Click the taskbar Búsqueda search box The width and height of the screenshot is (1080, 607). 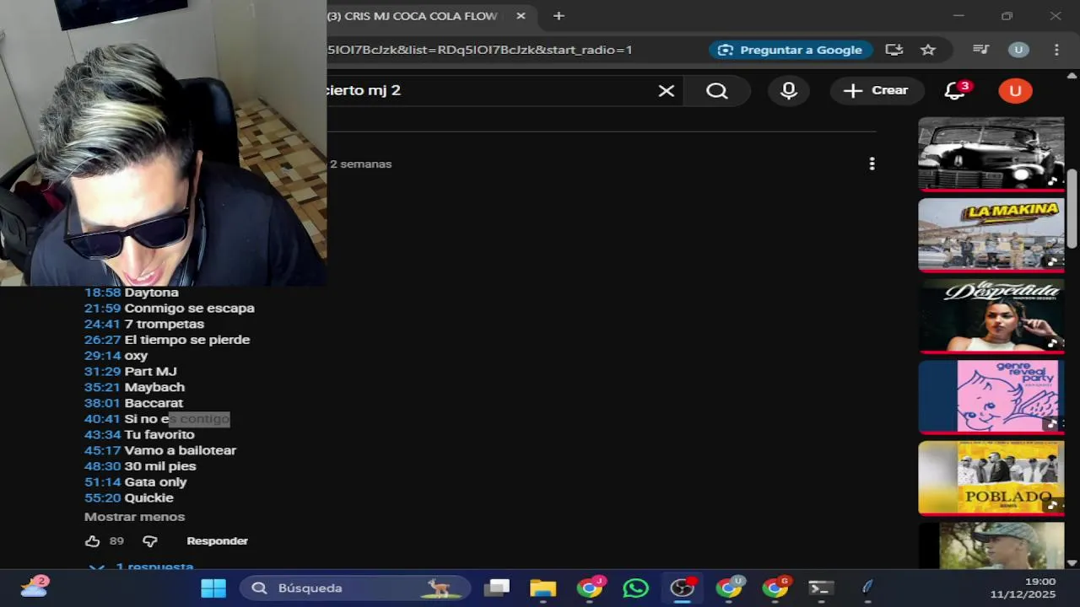pyautogui.click(x=355, y=588)
